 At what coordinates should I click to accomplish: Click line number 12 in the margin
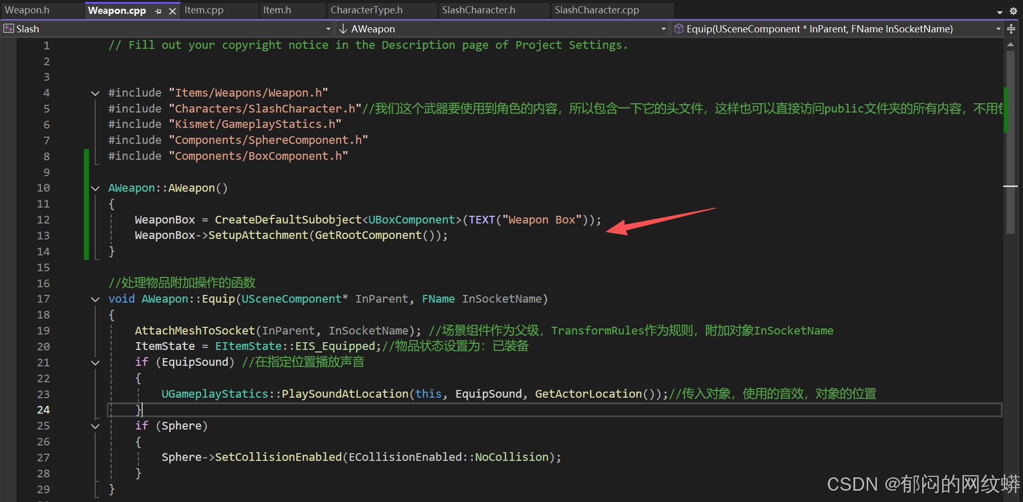coord(44,220)
